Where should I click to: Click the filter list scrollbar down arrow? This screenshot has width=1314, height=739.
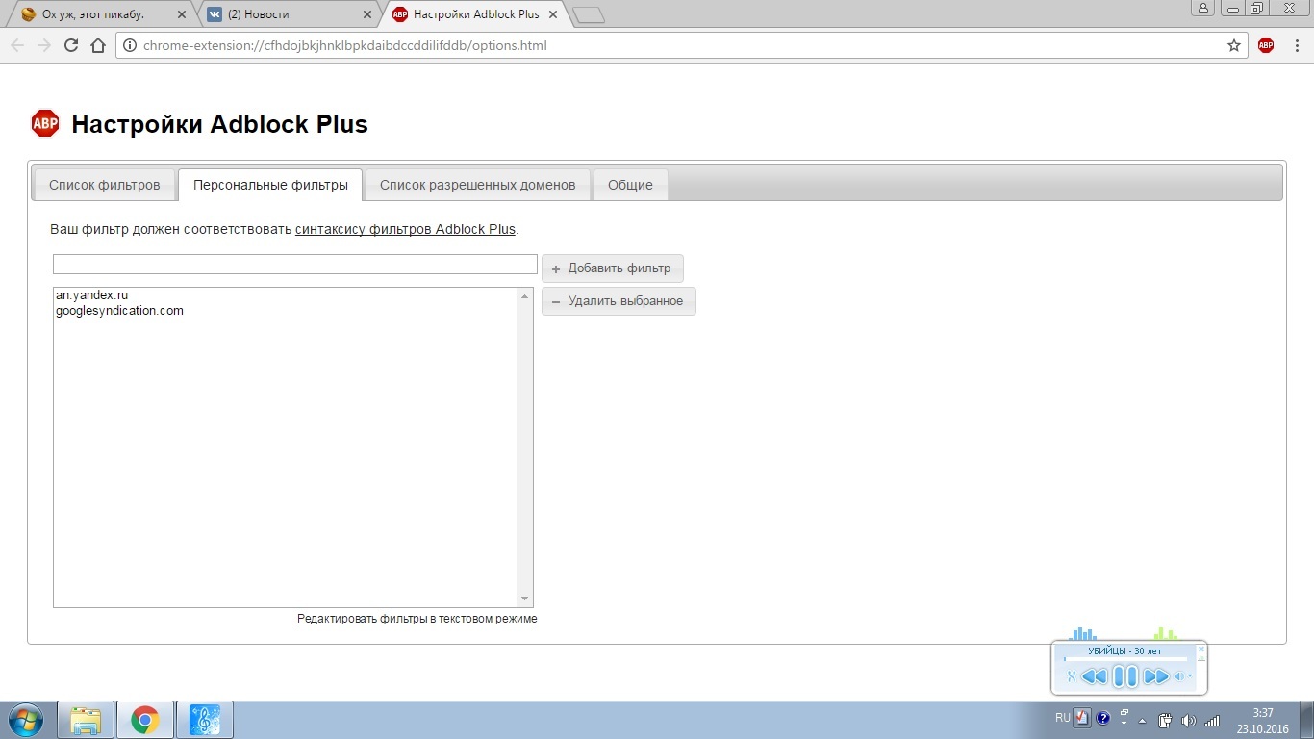[x=524, y=599]
